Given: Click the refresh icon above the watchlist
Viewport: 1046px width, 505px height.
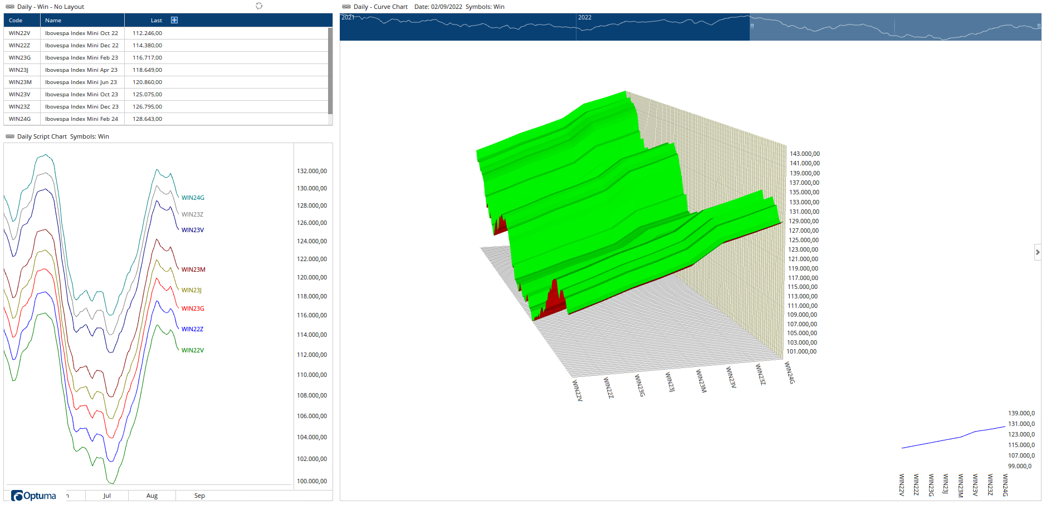Looking at the screenshot, I should [259, 6].
